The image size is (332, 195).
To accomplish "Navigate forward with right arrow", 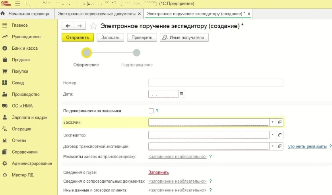I will tap(80, 26).
